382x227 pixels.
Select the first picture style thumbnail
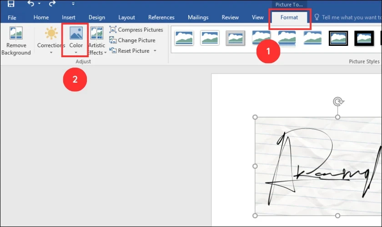pyautogui.click(x=184, y=38)
